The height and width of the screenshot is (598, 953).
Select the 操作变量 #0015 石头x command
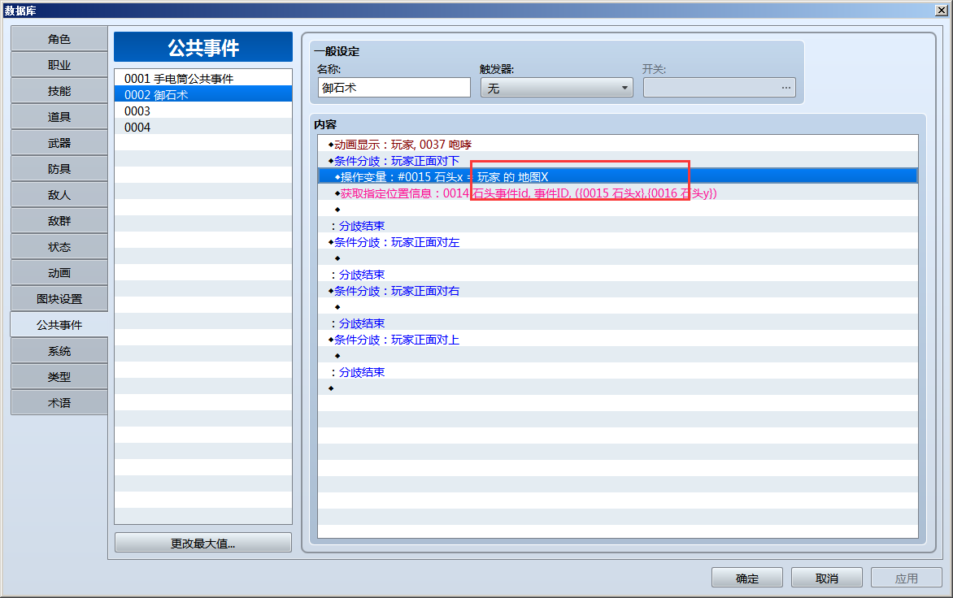point(617,176)
